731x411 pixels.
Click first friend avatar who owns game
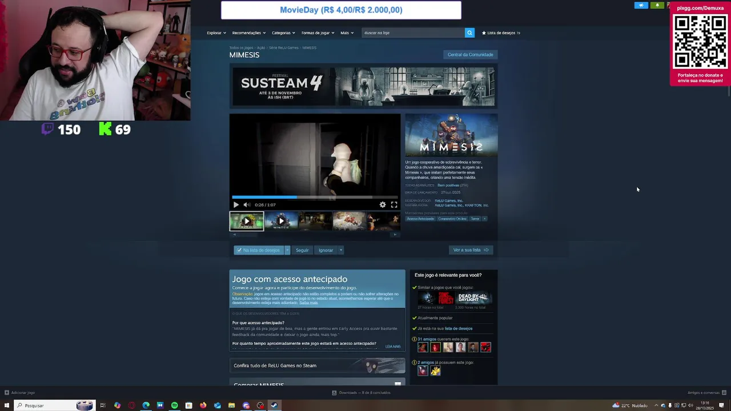click(423, 370)
